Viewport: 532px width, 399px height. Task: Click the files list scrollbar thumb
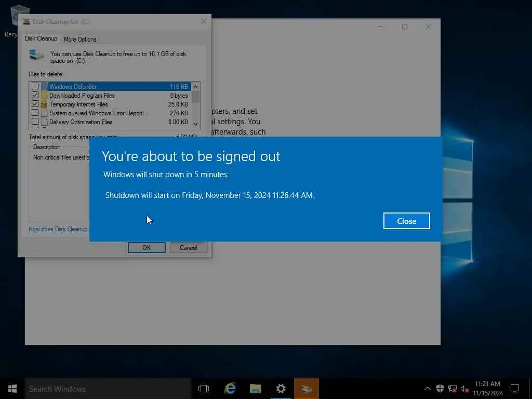point(196,97)
